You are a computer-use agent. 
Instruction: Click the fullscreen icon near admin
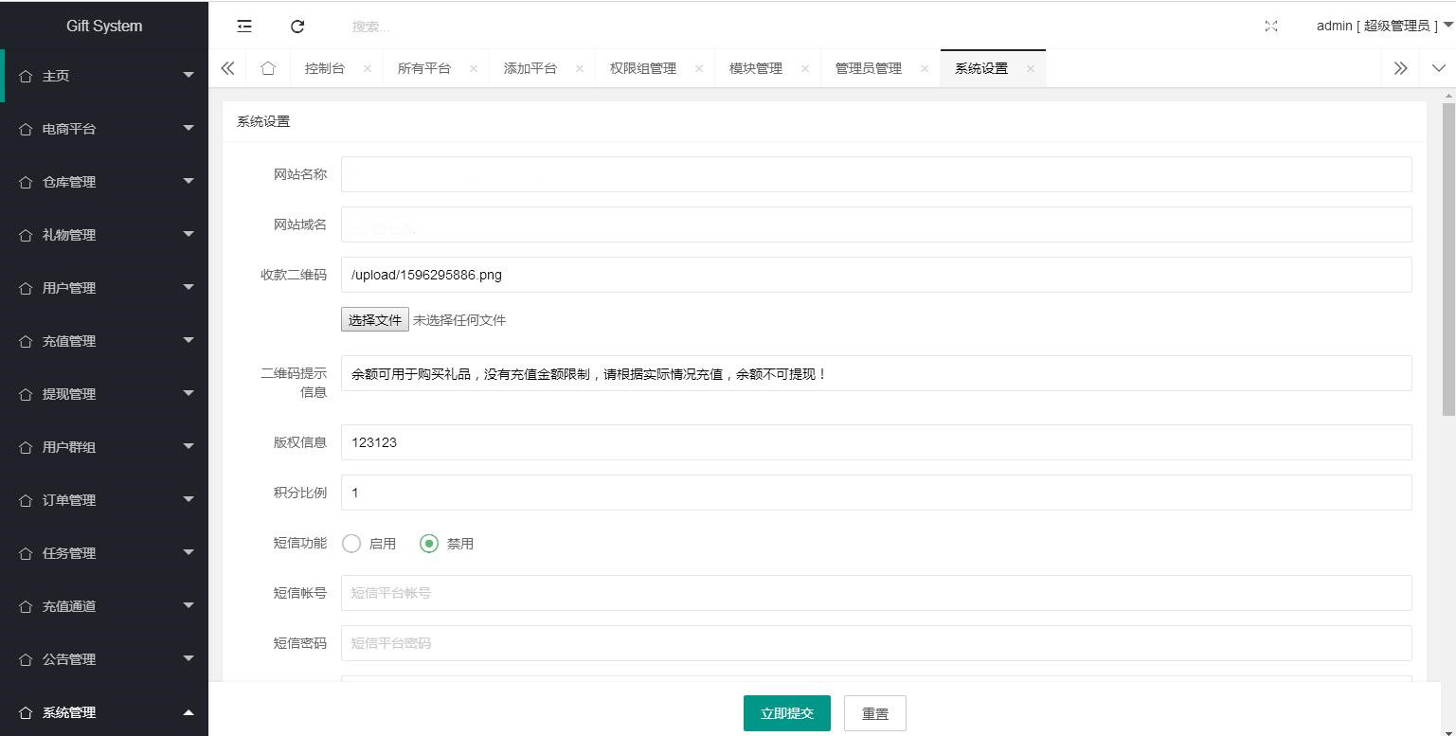point(1271,27)
